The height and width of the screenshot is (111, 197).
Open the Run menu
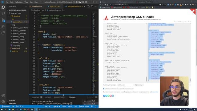tap(36, 2)
